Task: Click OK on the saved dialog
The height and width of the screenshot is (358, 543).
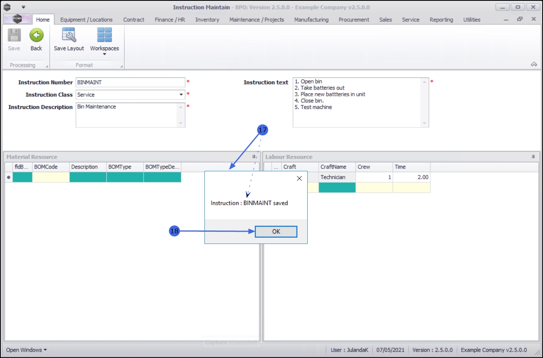Action: pos(276,232)
